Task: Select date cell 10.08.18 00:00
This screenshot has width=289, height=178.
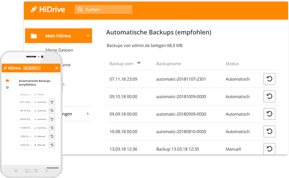Action: [123, 132]
